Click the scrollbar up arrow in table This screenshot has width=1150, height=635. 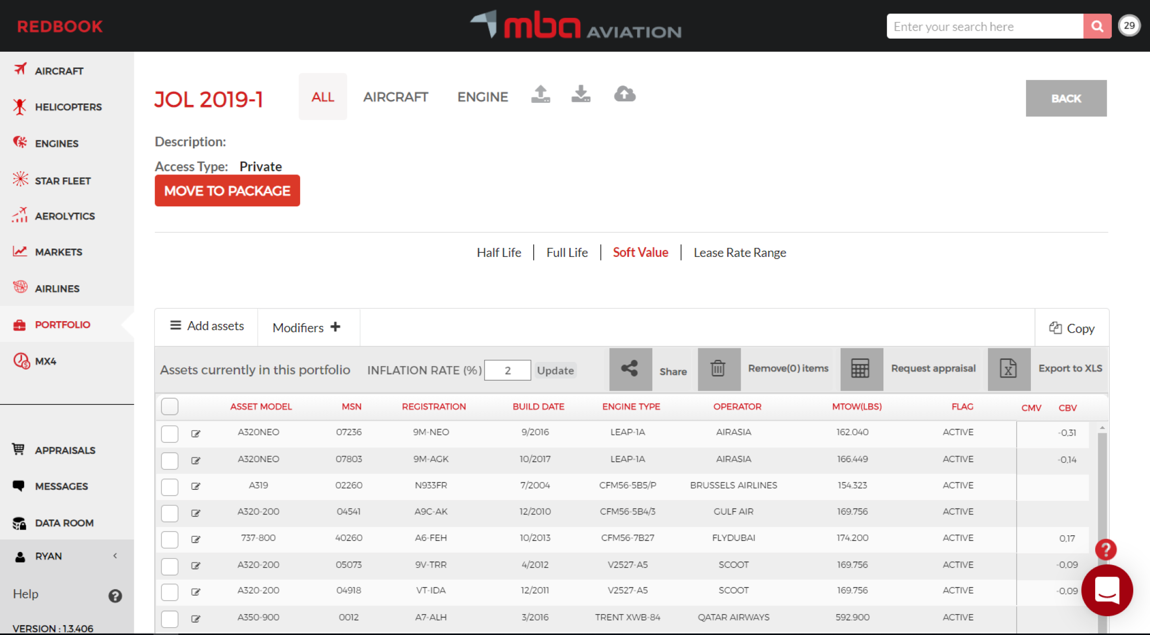tap(1102, 428)
